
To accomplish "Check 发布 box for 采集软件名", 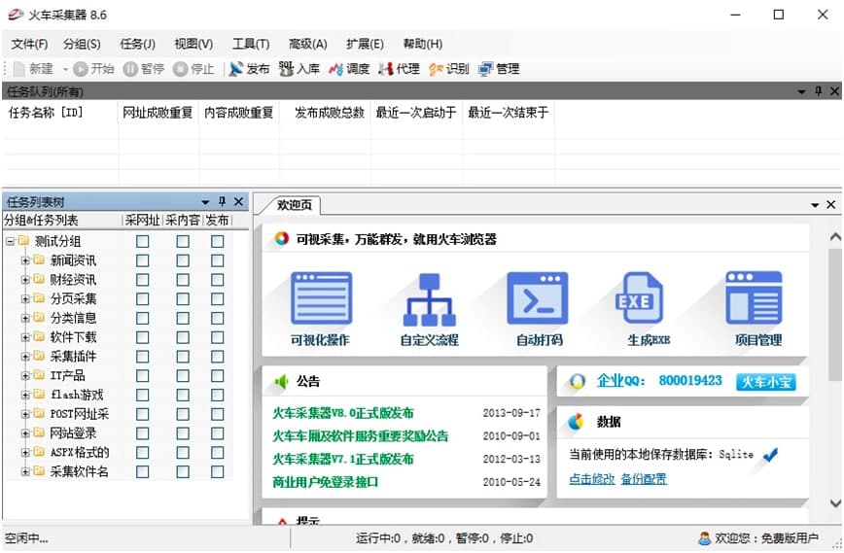I will coord(218,471).
